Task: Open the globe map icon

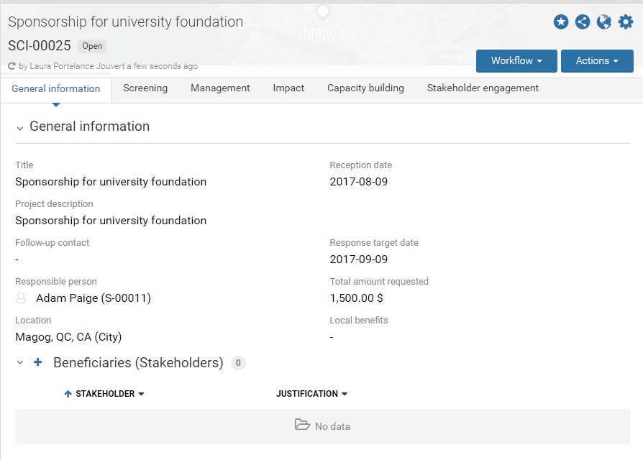Action: [x=604, y=22]
